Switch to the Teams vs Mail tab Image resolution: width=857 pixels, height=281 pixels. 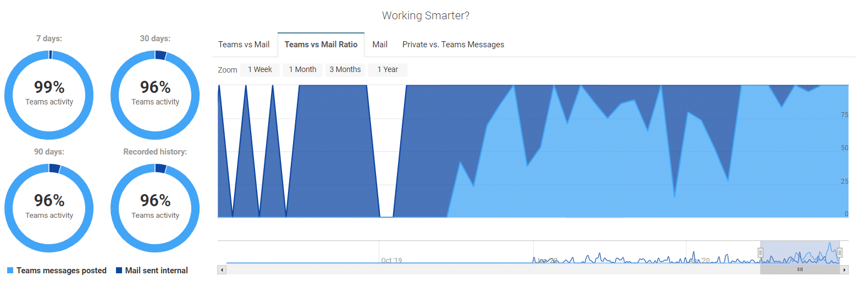click(244, 45)
